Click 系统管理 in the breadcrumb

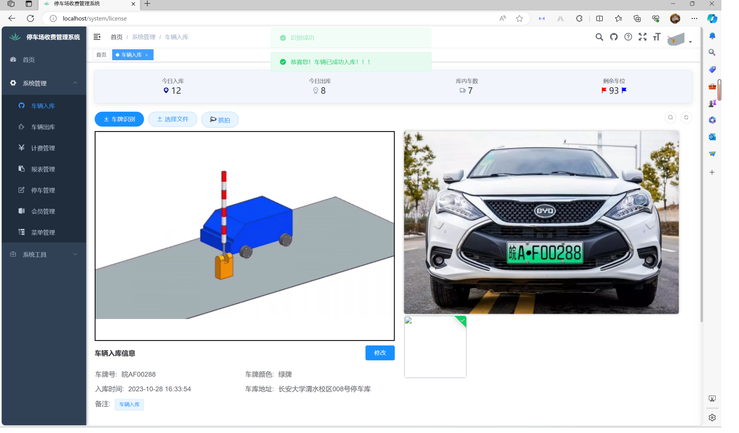144,37
